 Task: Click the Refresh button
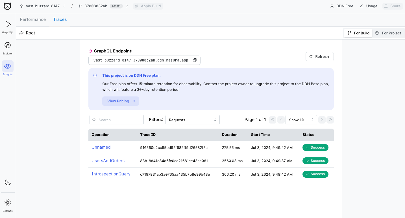tap(319, 56)
